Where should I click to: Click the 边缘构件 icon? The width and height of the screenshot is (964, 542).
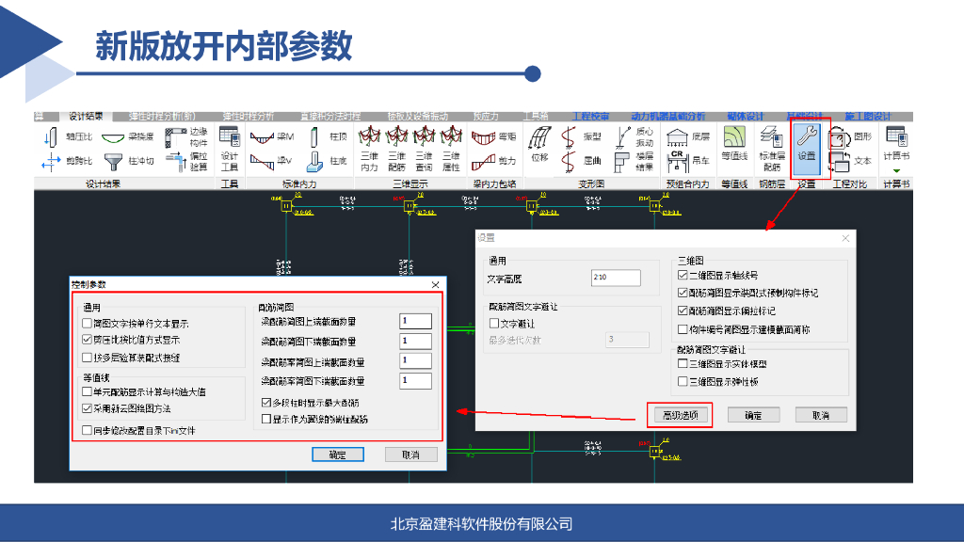point(176,137)
